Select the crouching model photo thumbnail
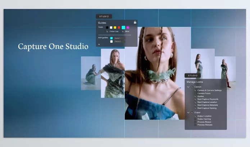The width and height of the screenshot is (250, 147). [x=91, y=73]
